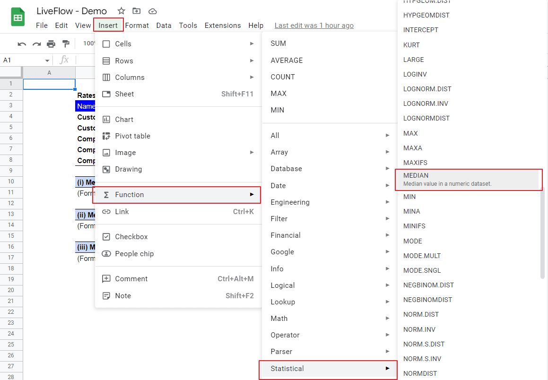The image size is (548, 380).
Task: Expand the Database functions category
Action: tap(330, 169)
